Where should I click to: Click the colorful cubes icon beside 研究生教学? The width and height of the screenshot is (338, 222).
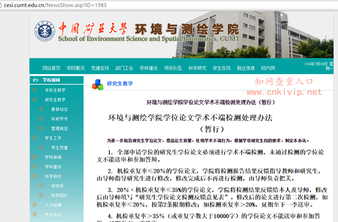click(x=97, y=84)
